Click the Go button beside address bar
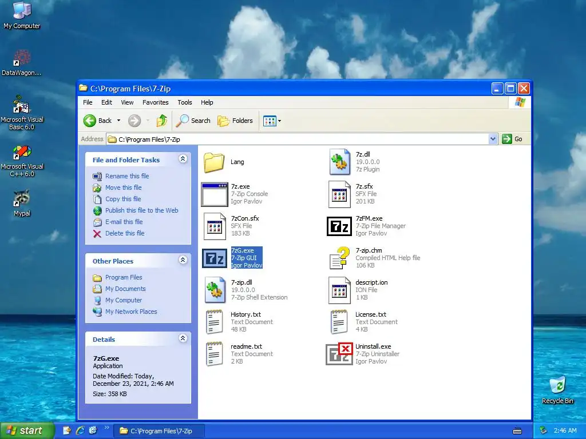The image size is (586, 439). coord(513,139)
